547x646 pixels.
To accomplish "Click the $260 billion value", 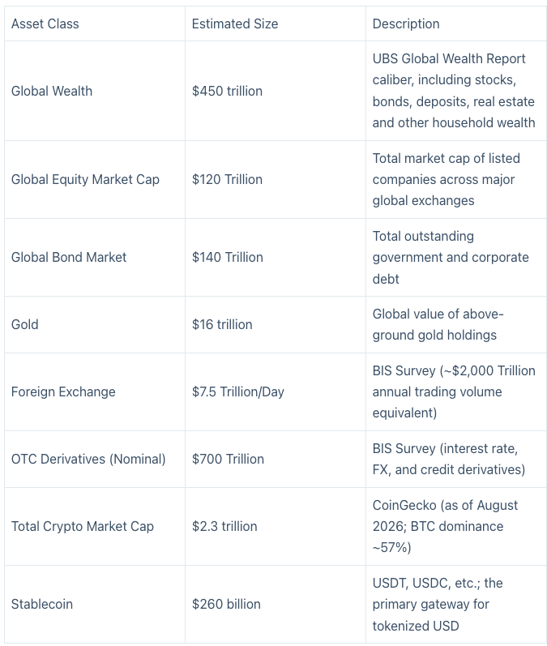I will pos(226,605).
